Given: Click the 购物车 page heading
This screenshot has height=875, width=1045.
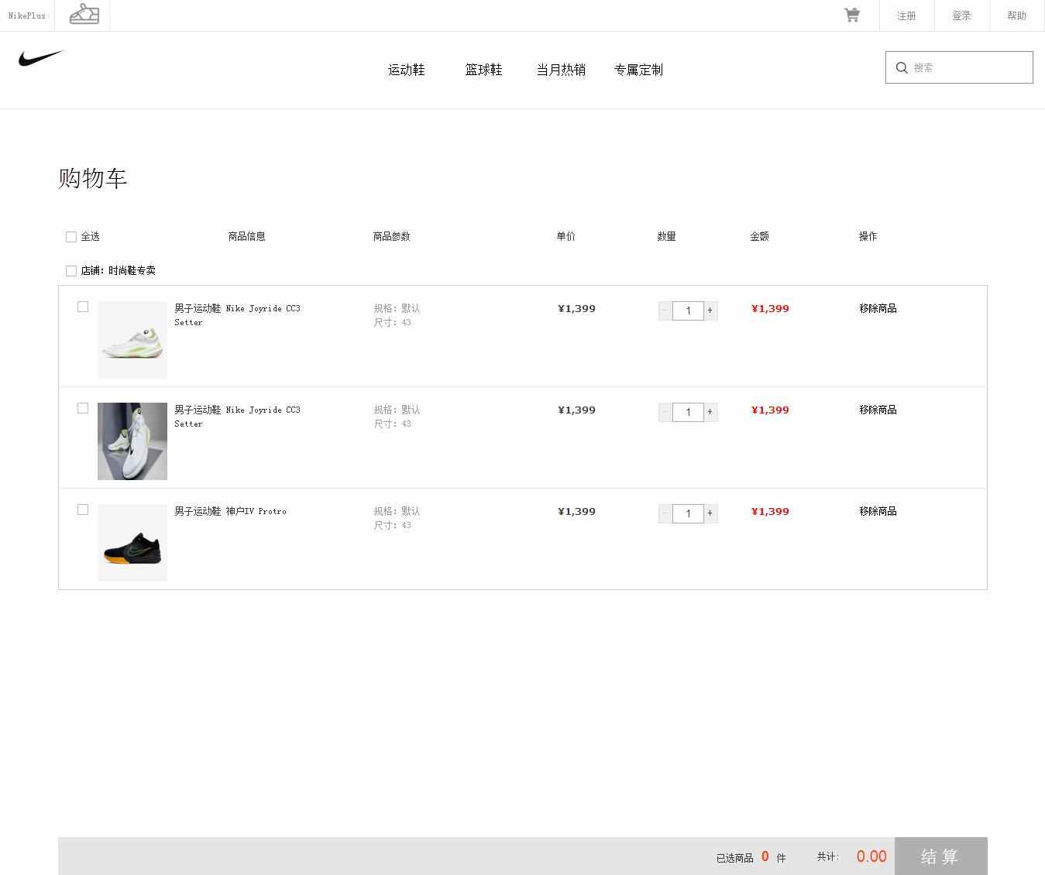Looking at the screenshot, I should click(x=92, y=178).
